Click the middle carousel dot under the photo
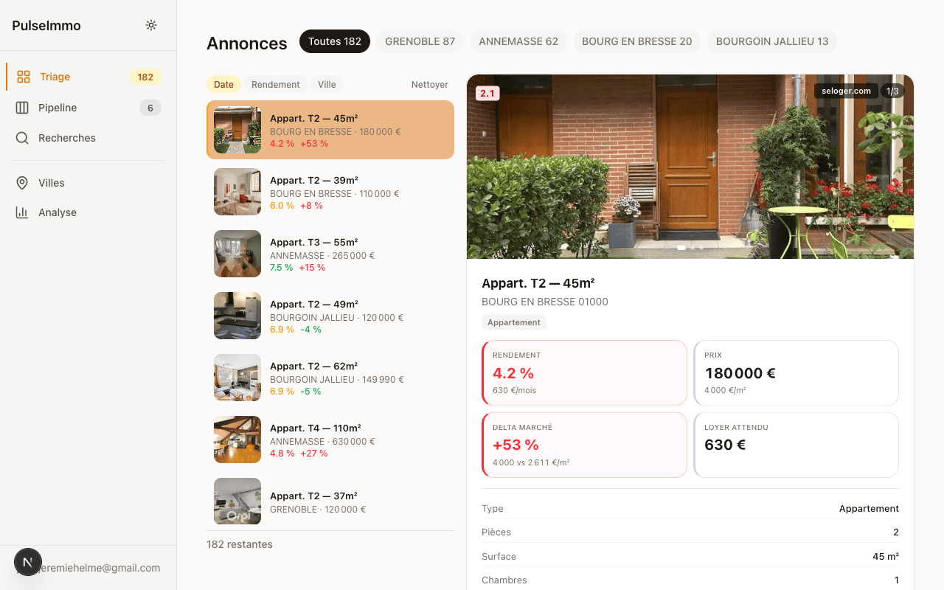Image resolution: width=944 pixels, height=590 pixels. (691, 249)
